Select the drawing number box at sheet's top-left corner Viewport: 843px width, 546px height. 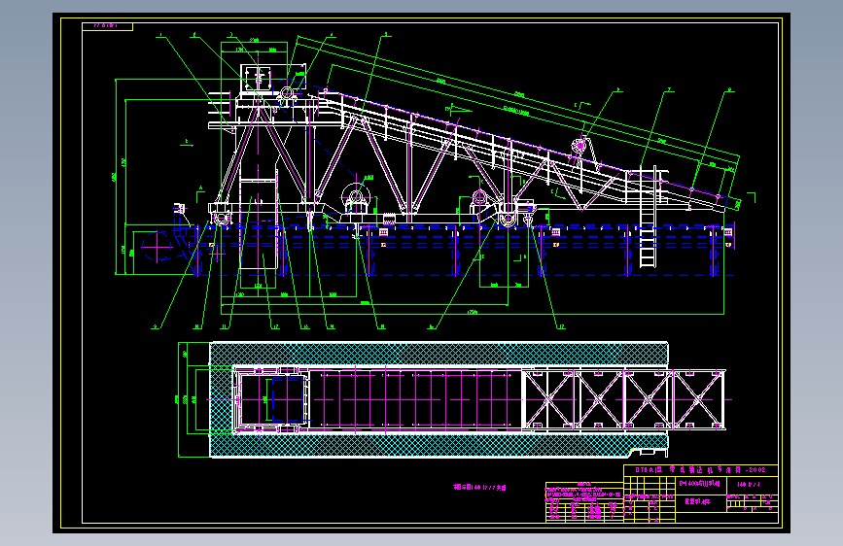(108, 26)
